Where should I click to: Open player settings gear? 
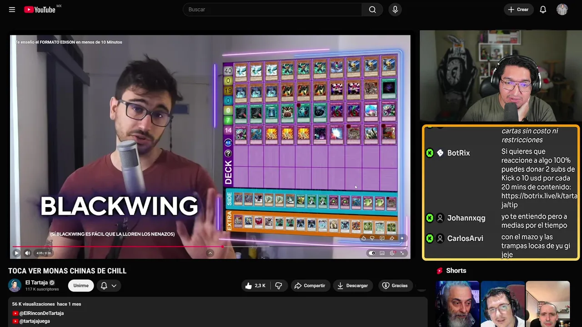(392, 253)
